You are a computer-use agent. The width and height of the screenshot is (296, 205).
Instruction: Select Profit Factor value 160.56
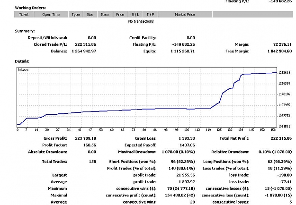click(90, 145)
